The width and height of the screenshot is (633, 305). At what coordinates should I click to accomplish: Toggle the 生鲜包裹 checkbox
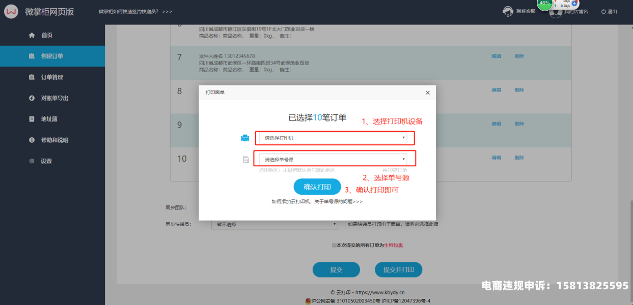334,245
